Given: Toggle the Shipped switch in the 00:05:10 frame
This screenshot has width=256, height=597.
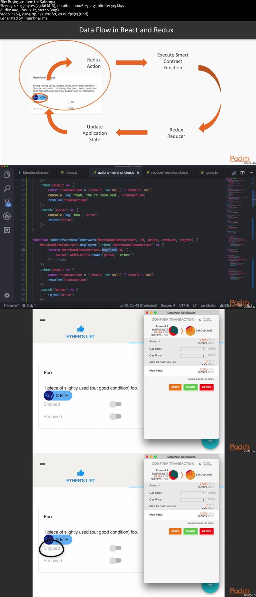Looking at the screenshot, I should click(x=115, y=548).
